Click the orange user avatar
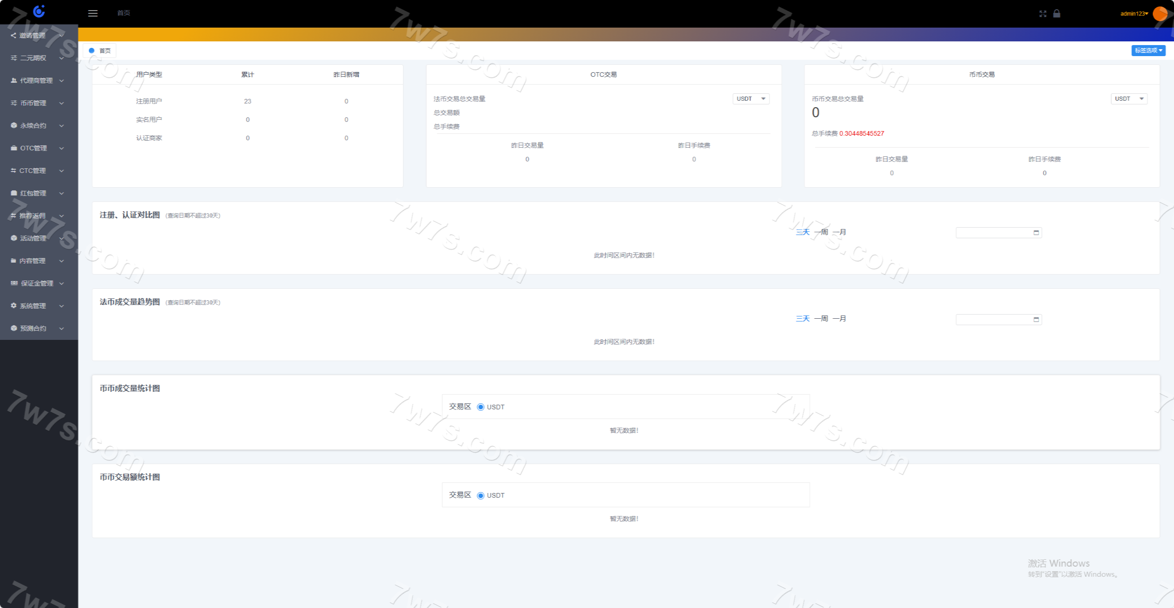Viewport: 1174px width, 608px height. 1160,14
